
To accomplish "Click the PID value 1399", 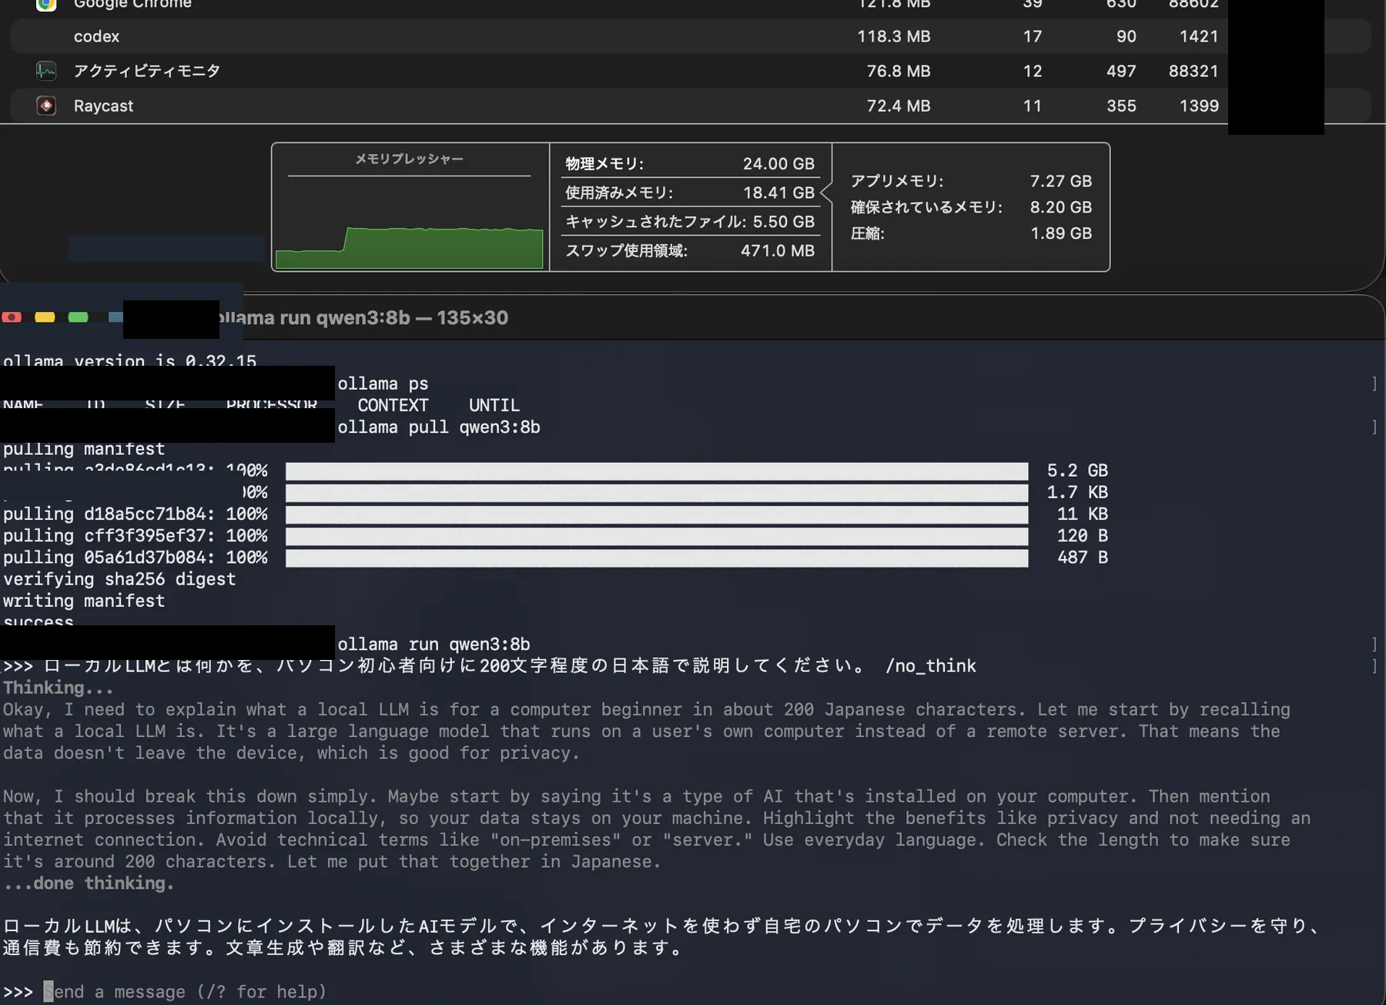I will click(x=1199, y=106).
